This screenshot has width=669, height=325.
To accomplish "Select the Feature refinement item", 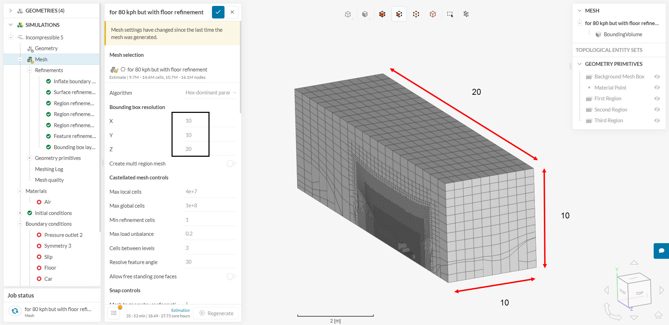I will 75,136.
